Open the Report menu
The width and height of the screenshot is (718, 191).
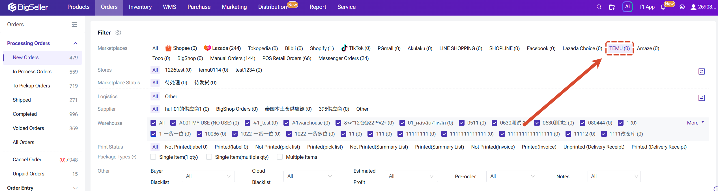tap(318, 7)
